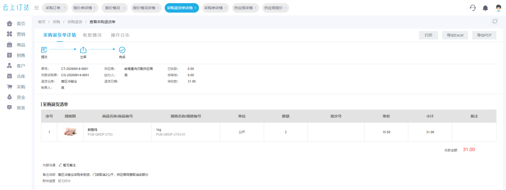This screenshot has height=190, width=506.
Task: Click the return order number CT-20260914-0001
Action: 75,69
